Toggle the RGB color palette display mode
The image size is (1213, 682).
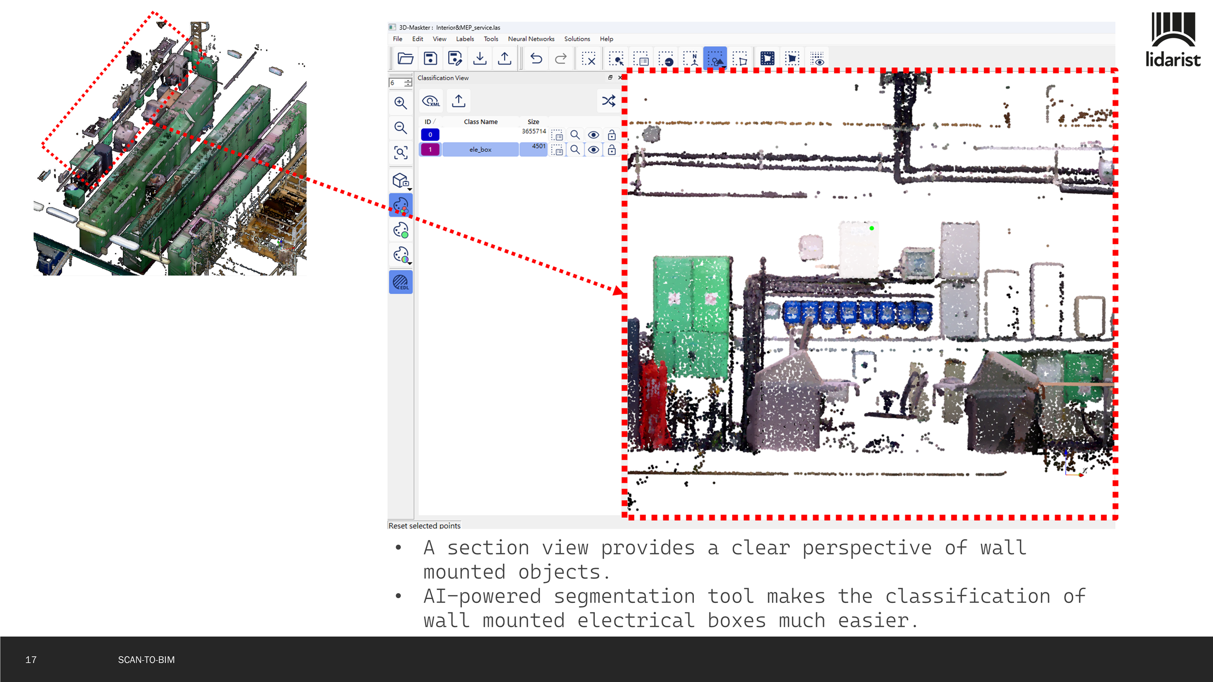click(x=401, y=205)
